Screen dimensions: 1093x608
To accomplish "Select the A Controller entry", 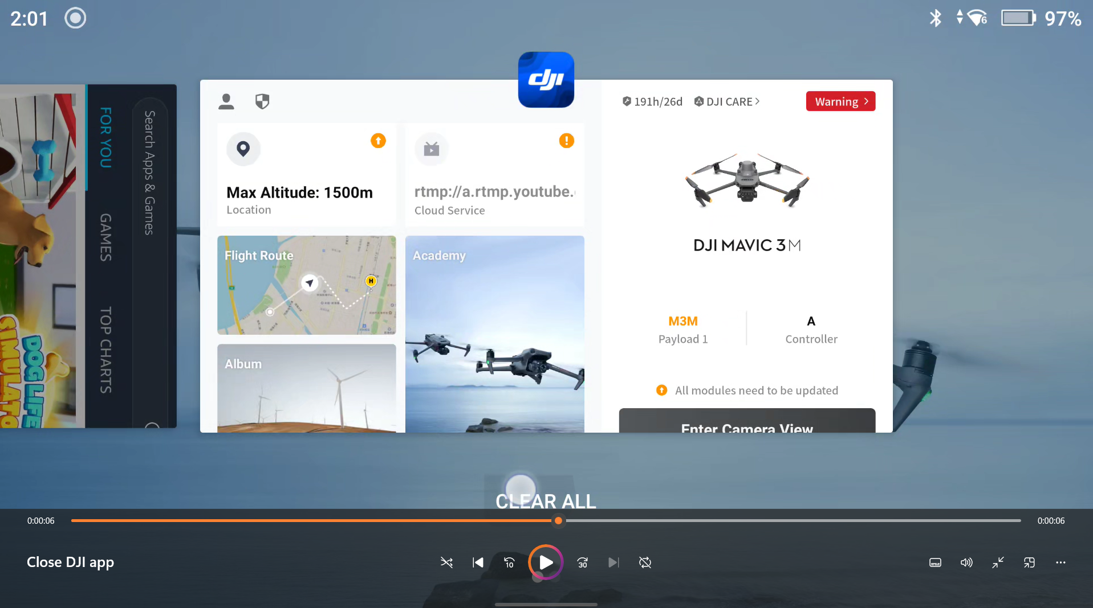I will pos(811,330).
